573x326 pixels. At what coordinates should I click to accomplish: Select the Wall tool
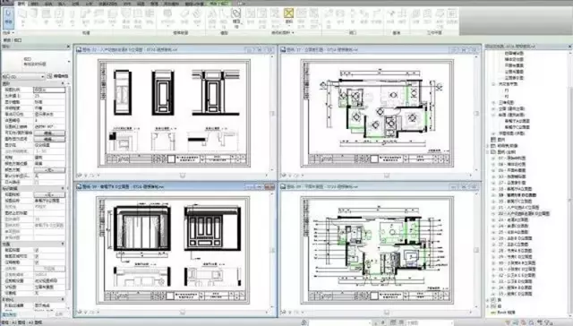(22, 17)
